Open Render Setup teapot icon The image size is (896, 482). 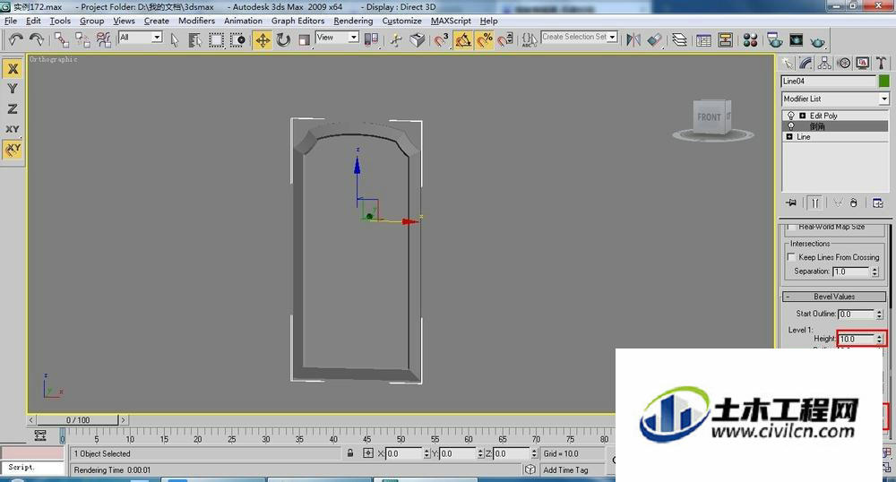coord(775,40)
